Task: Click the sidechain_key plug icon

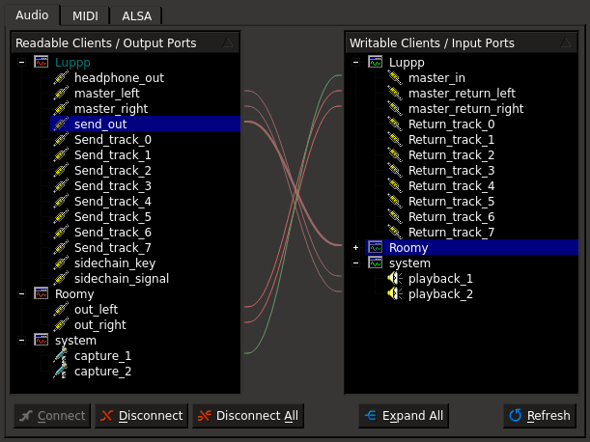Action: [61, 262]
